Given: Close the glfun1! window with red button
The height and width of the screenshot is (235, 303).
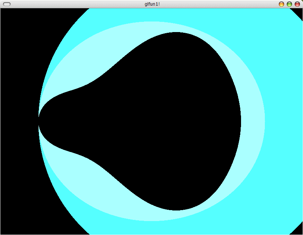Looking at the screenshot, I should point(297,4).
